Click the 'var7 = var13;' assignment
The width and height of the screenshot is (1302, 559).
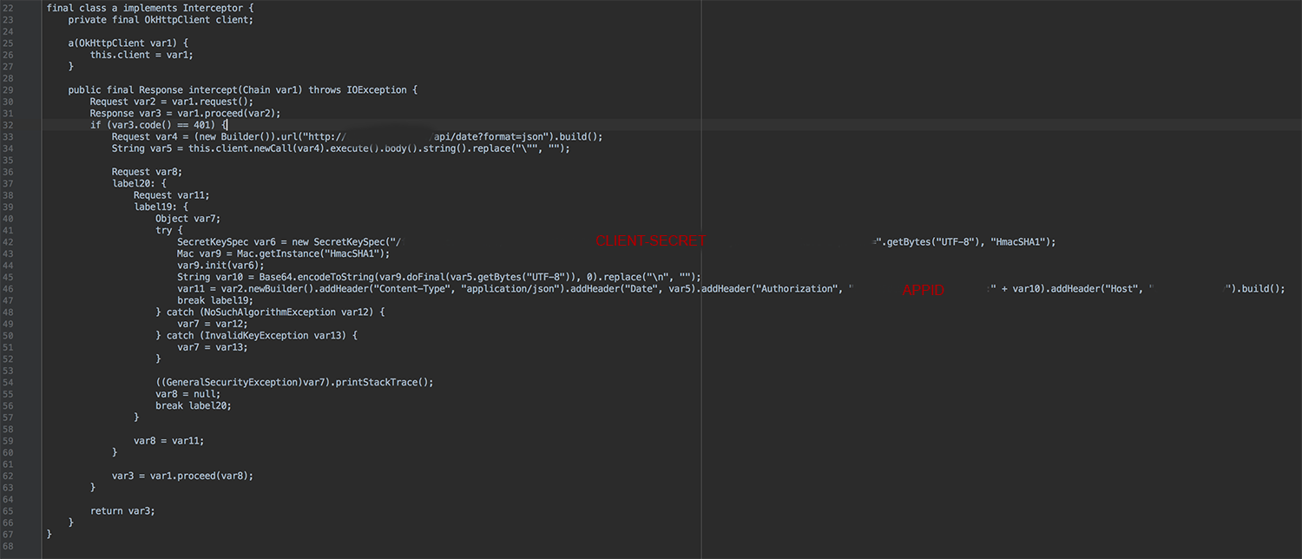[x=213, y=347]
